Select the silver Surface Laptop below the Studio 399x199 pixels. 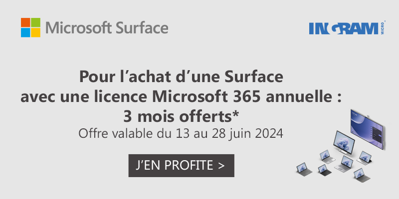344,164
